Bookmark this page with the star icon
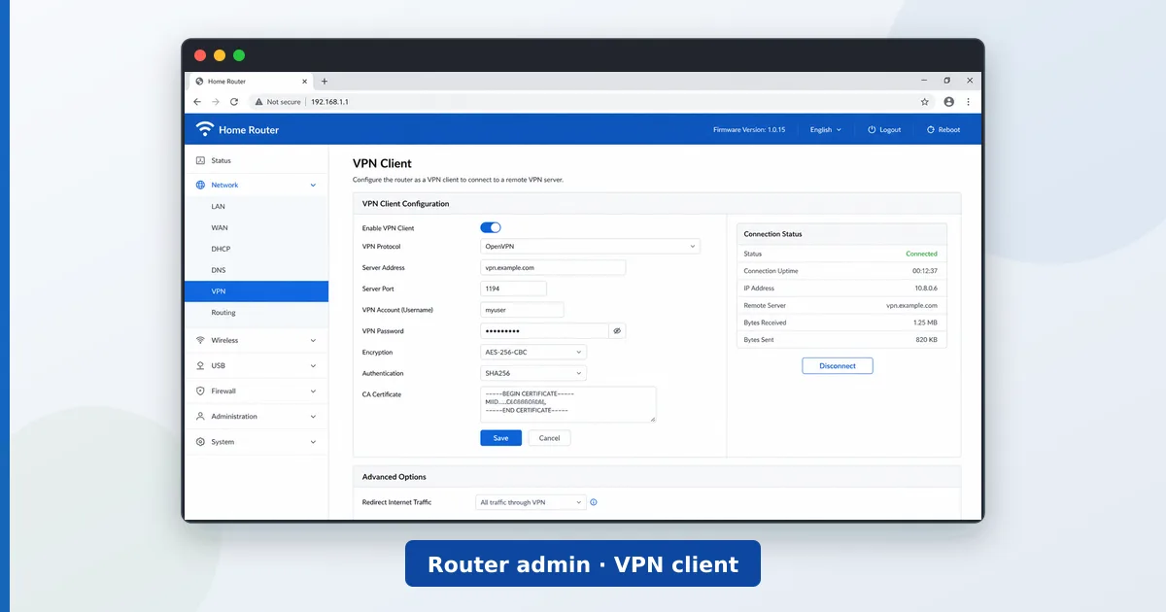The width and height of the screenshot is (1166, 612). (925, 102)
